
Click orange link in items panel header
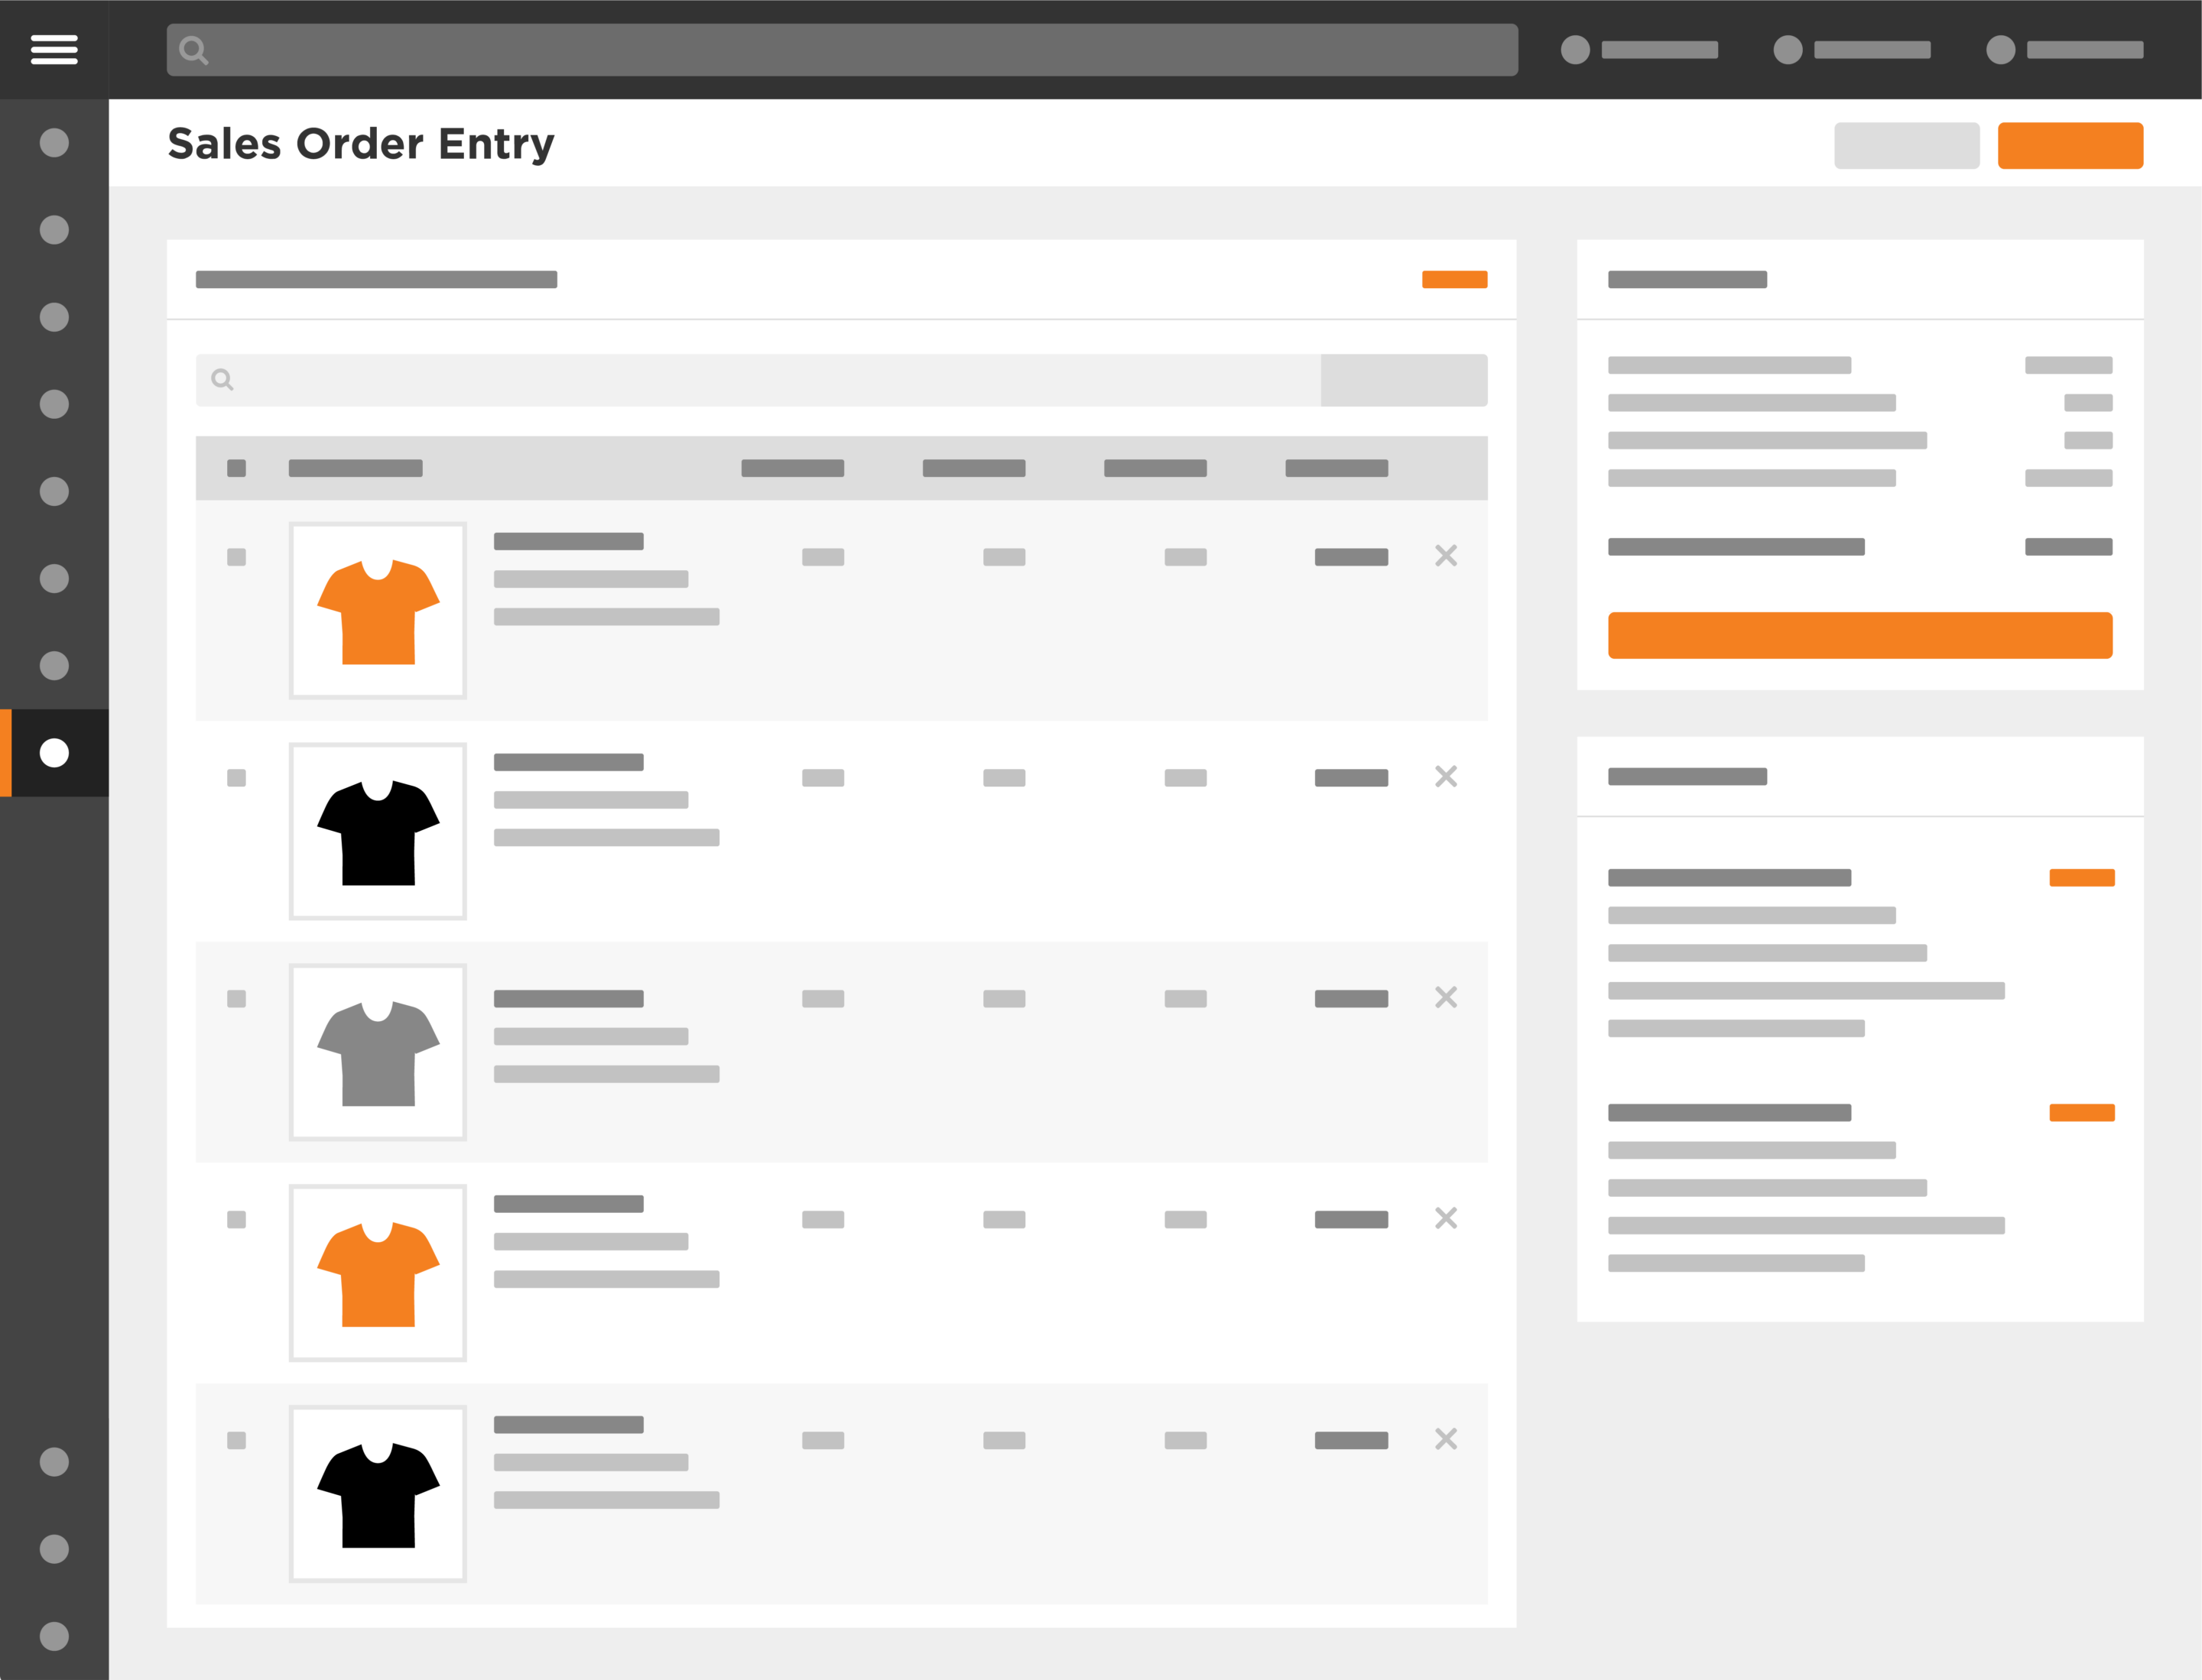coord(1453,279)
